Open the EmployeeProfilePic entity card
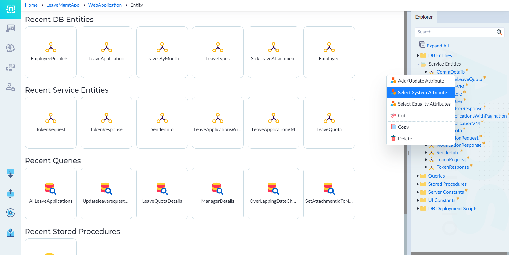 pyautogui.click(x=51, y=52)
